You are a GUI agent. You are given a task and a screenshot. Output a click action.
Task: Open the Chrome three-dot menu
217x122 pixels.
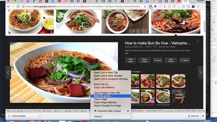click(x=203, y=6)
